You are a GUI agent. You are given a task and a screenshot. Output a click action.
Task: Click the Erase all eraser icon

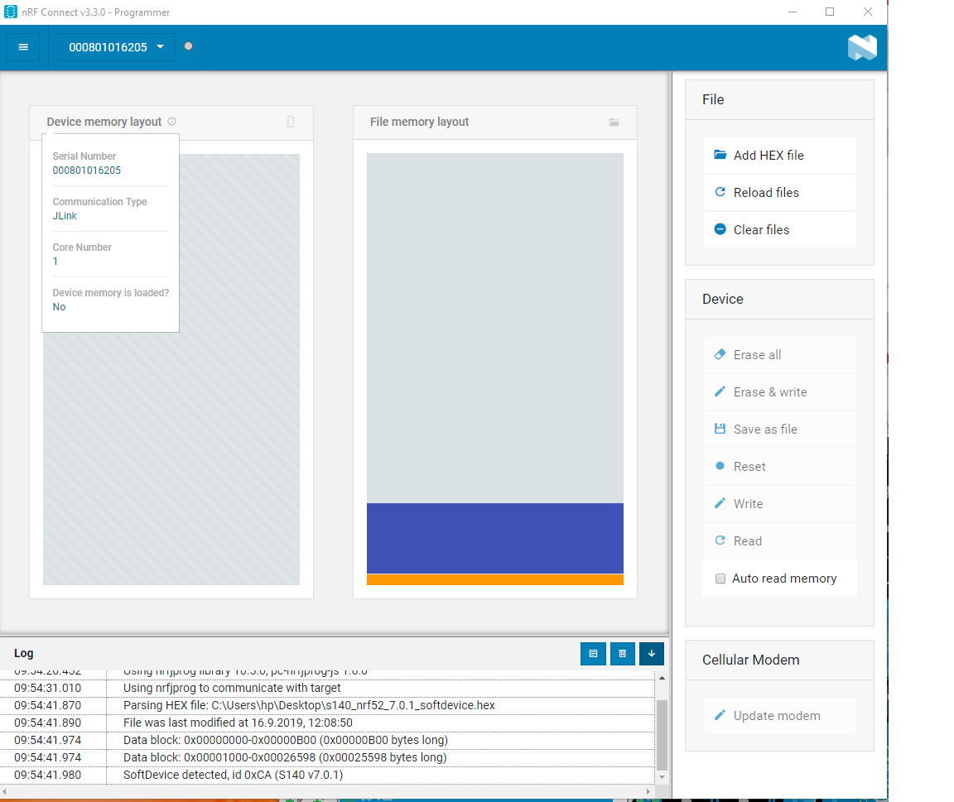click(720, 354)
